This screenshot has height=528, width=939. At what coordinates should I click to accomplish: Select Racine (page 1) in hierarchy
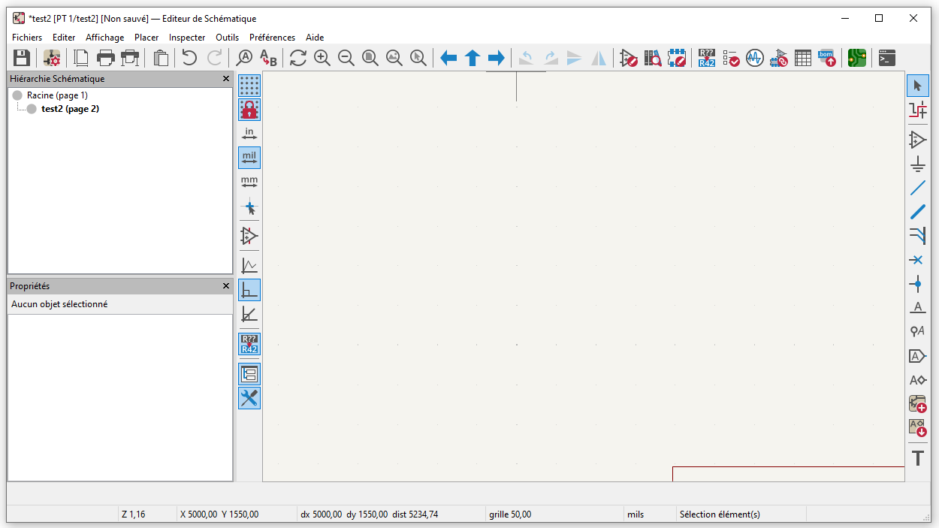click(57, 95)
